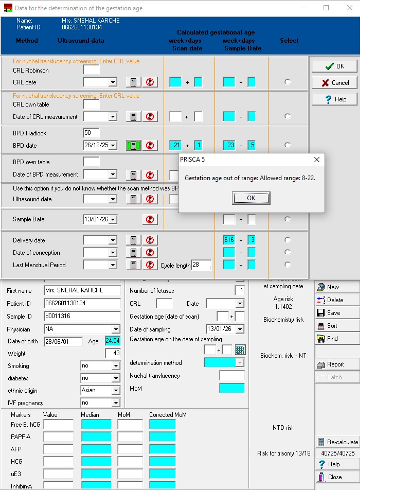Click the clear icon next to CRL date
Viewport: 411px width, 490px height.
(150, 82)
